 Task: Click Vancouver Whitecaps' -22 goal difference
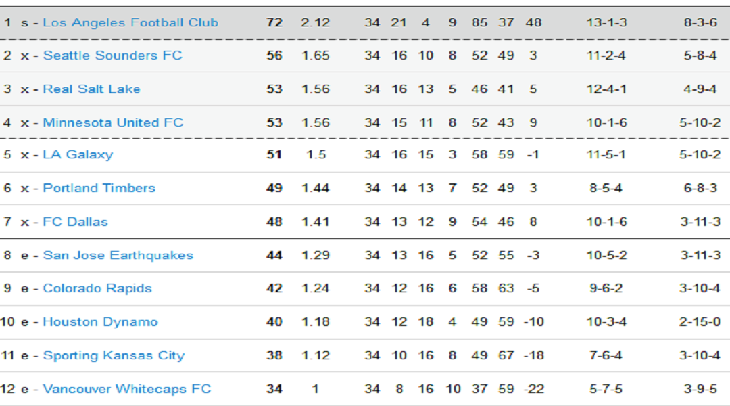pos(533,389)
